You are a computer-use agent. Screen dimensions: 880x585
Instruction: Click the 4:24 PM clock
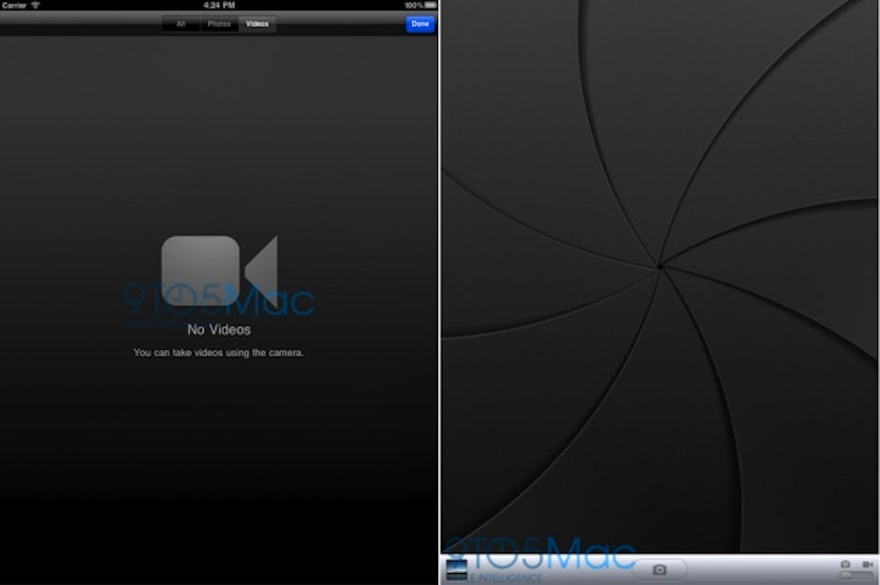[x=219, y=5]
